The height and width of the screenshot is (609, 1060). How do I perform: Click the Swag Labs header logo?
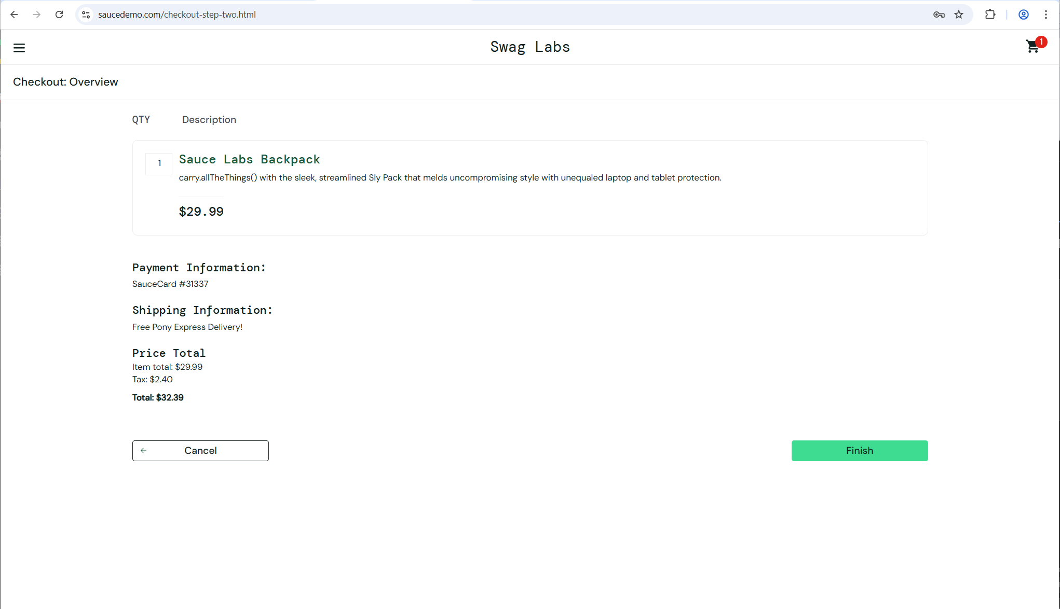pyautogui.click(x=529, y=47)
